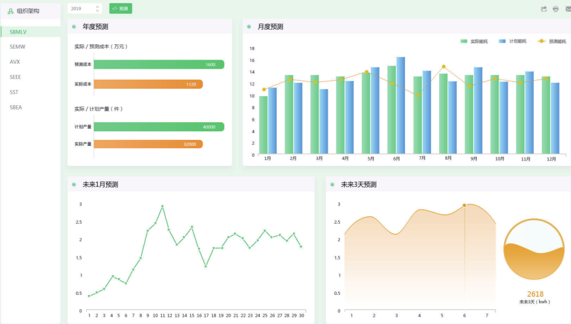Viewport: 571px width, 324px height.
Task: Click the AVX sidebar entry
Action: (15, 62)
